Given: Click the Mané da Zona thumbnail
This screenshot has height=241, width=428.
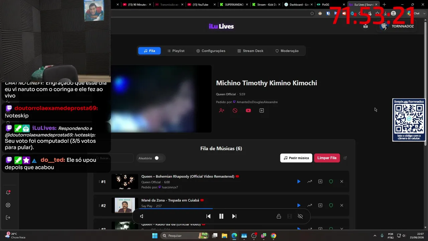Looking at the screenshot, I should 125,205.
